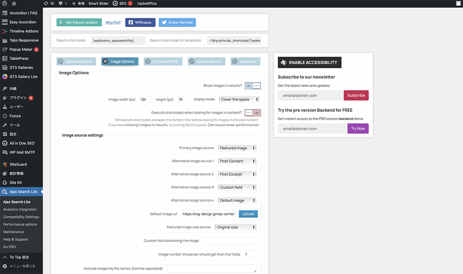Click the WordPress logo icon in admin bar
This screenshot has width=463, height=274.
(5, 3)
